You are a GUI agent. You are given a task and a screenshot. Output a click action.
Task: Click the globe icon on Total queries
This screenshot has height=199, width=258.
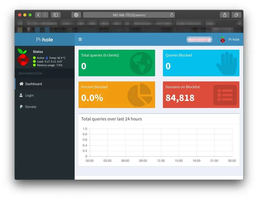(141, 63)
